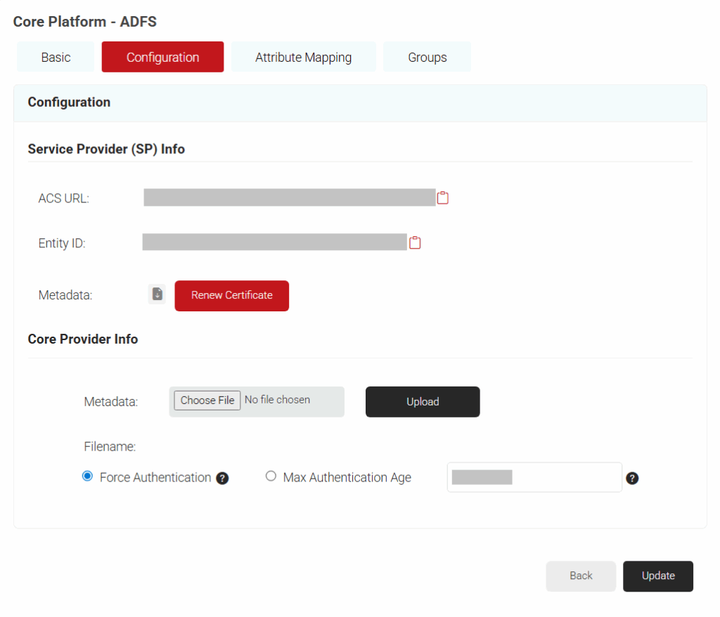Download the SP metadata file
720x617 pixels.
[157, 294]
